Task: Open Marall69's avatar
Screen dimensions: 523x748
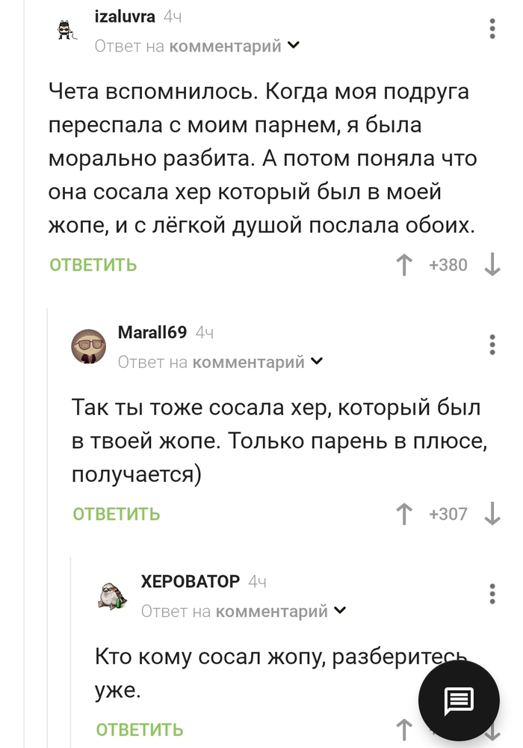Action: coord(89,346)
